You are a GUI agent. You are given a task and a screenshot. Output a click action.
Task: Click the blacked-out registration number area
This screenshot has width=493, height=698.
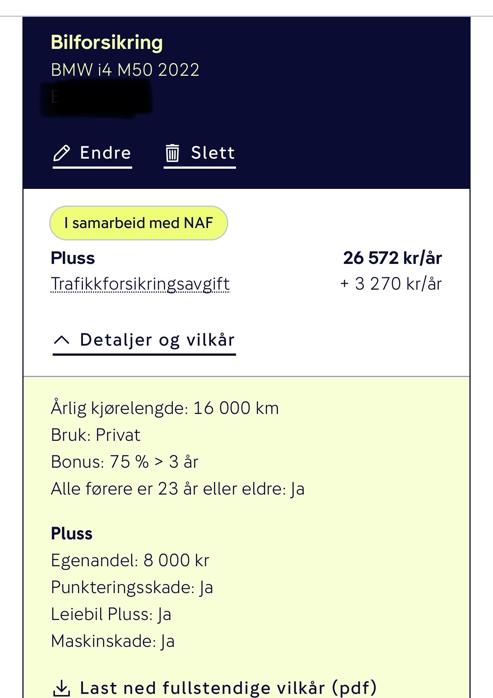[x=96, y=98]
